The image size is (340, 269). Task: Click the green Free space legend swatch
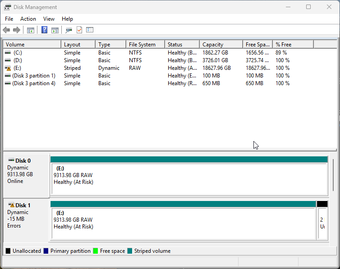pos(96,251)
